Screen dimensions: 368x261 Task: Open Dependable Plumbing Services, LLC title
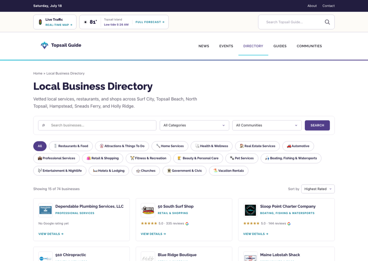click(x=89, y=206)
